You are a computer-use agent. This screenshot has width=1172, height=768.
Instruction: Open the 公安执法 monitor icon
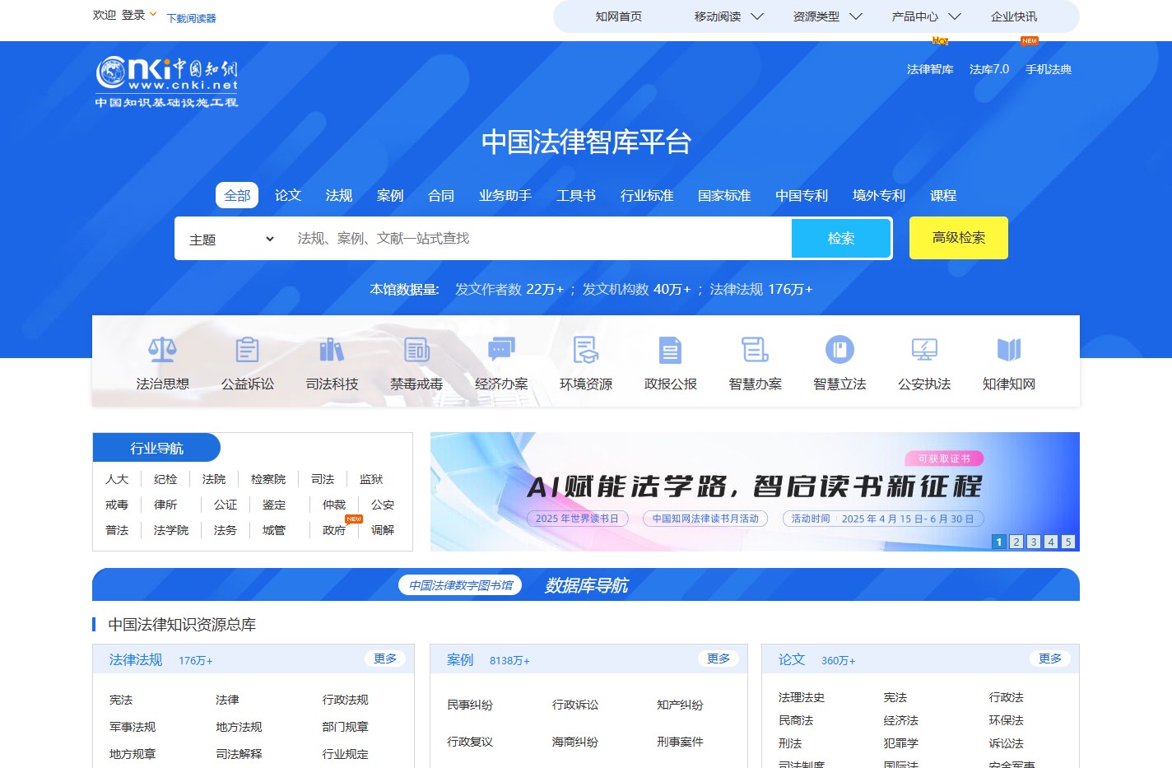pos(924,350)
